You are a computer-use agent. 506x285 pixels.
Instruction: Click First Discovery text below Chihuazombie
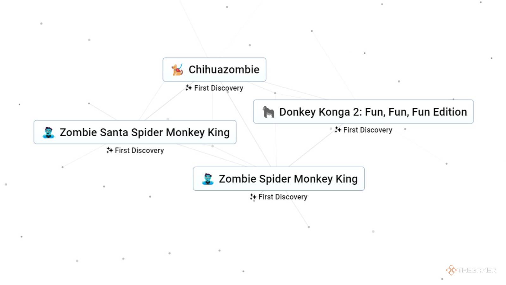pos(219,88)
